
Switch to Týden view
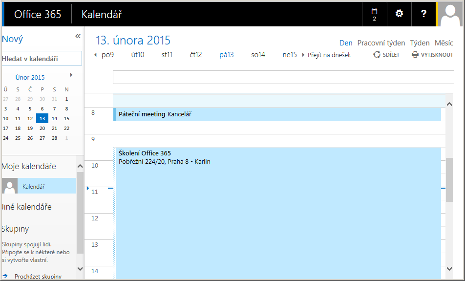pyautogui.click(x=420, y=43)
